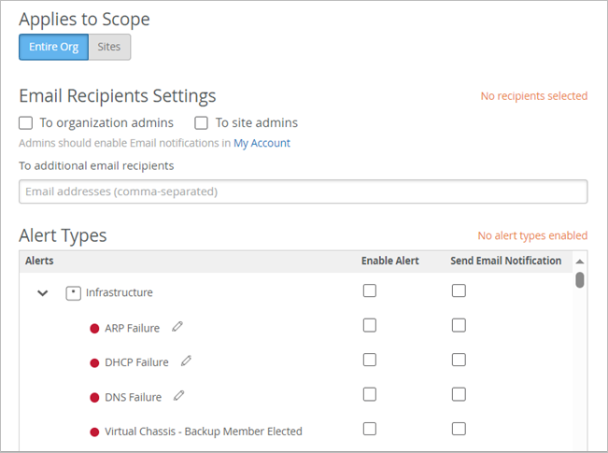Click the Enable Alert column header
This screenshot has width=608, height=453.
point(390,261)
